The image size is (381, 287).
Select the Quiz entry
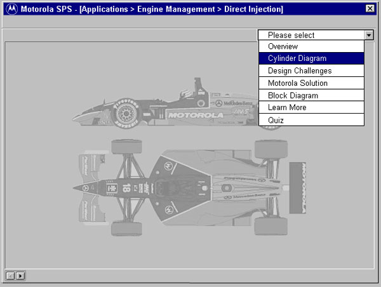tap(311, 120)
